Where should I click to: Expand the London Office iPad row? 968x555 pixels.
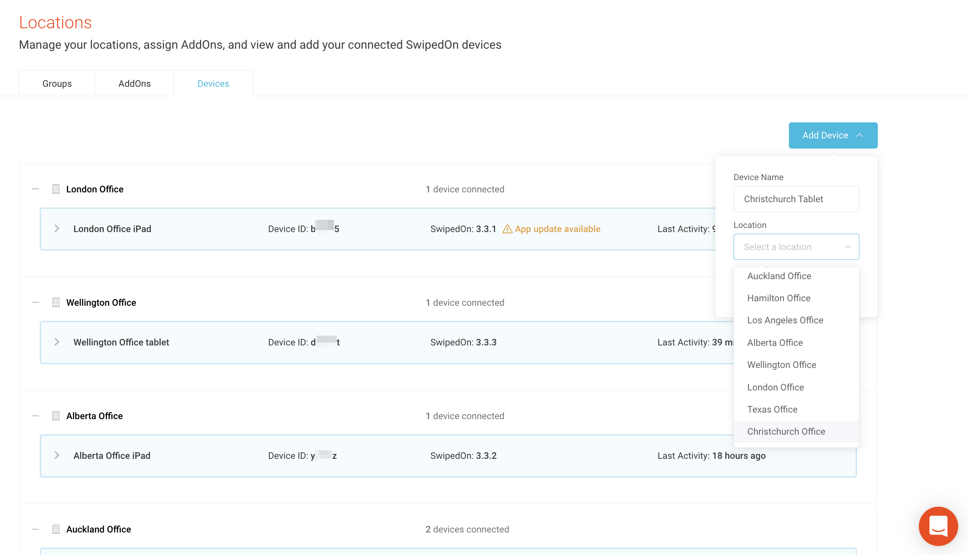point(57,229)
